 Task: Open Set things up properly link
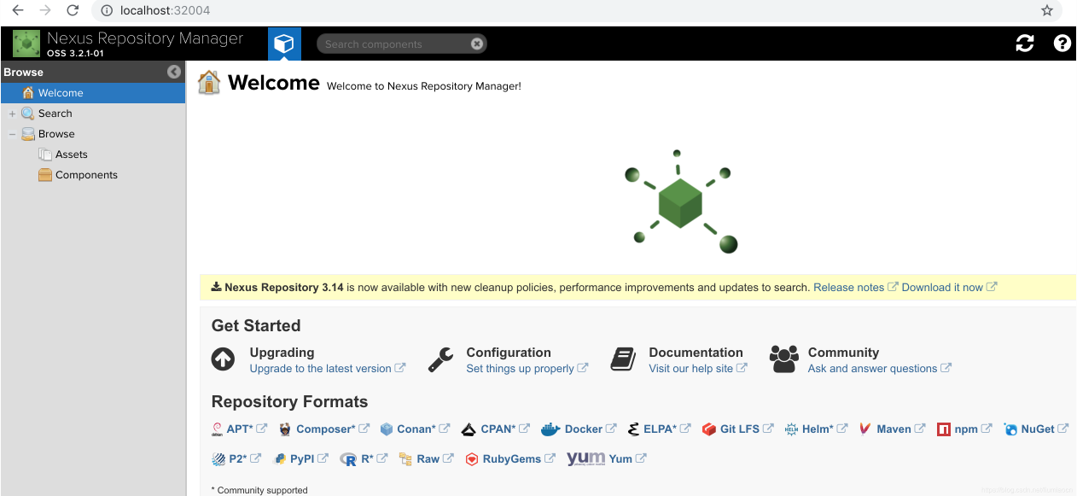point(520,369)
